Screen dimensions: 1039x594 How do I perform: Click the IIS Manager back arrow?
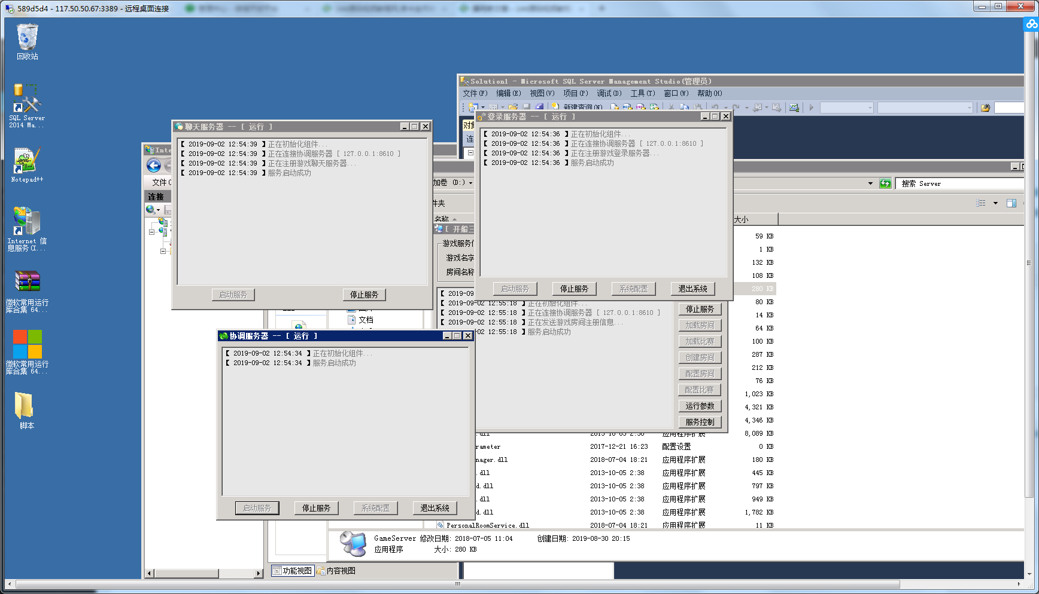(x=154, y=166)
